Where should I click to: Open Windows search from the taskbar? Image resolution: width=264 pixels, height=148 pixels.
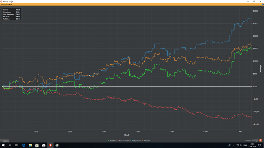10,145
